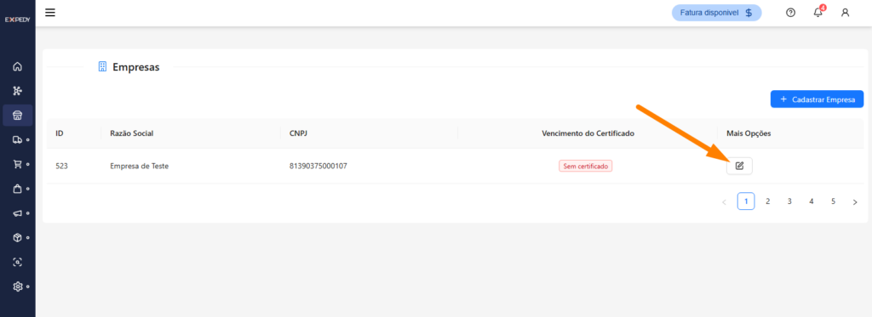872x317 pixels.
Task: Click the Razão Social column header
Action: click(131, 133)
